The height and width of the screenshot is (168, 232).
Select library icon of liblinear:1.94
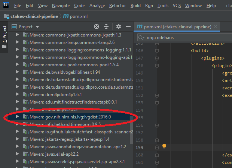pos(25,72)
